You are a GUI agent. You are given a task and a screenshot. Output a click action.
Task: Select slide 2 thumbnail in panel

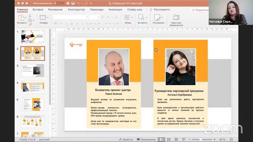tap(32, 54)
